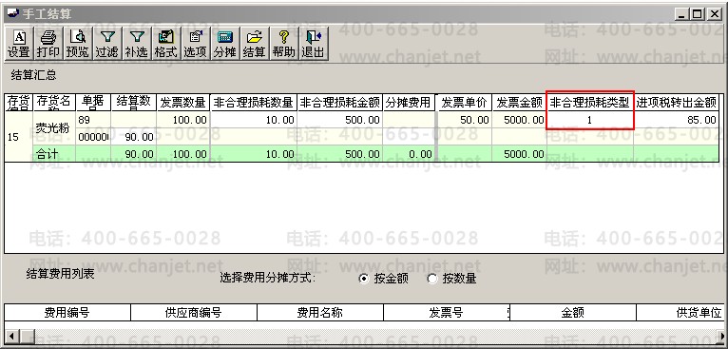Click the 补选 supplementary filter icon
Viewport: 728px width, 349px height.
(x=136, y=44)
